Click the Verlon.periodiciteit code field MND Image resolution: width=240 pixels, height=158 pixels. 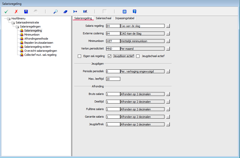[113, 48]
